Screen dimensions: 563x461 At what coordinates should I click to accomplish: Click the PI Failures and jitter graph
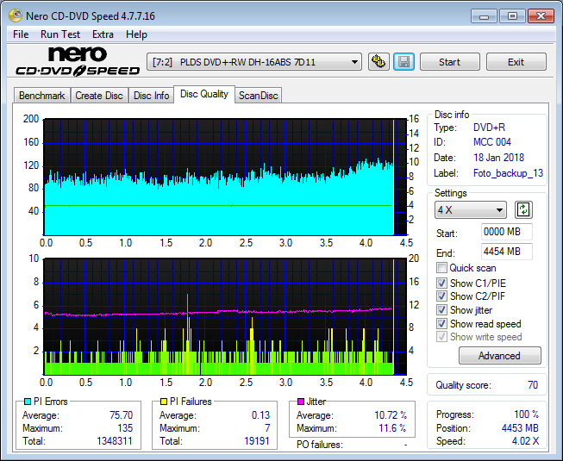(x=225, y=317)
